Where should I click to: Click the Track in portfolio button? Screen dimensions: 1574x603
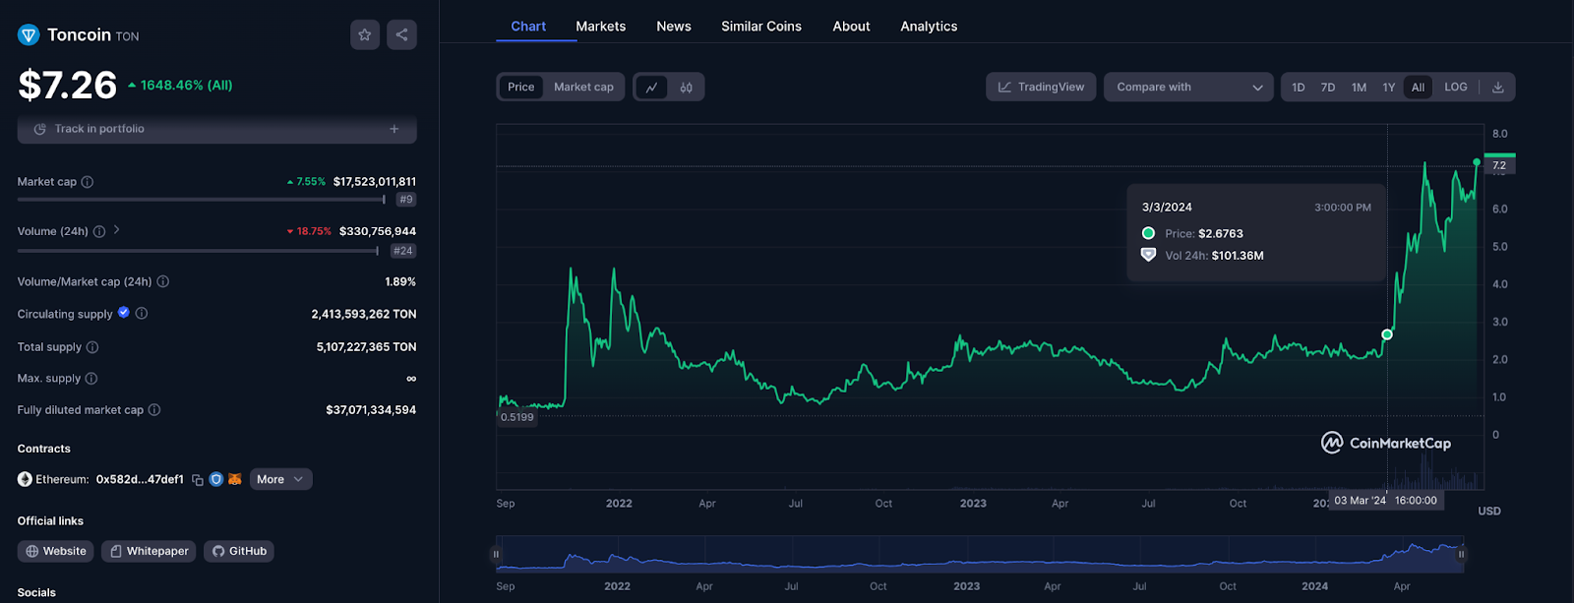[216, 129]
